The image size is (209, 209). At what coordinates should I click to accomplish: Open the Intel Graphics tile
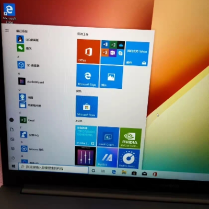point(108,137)
